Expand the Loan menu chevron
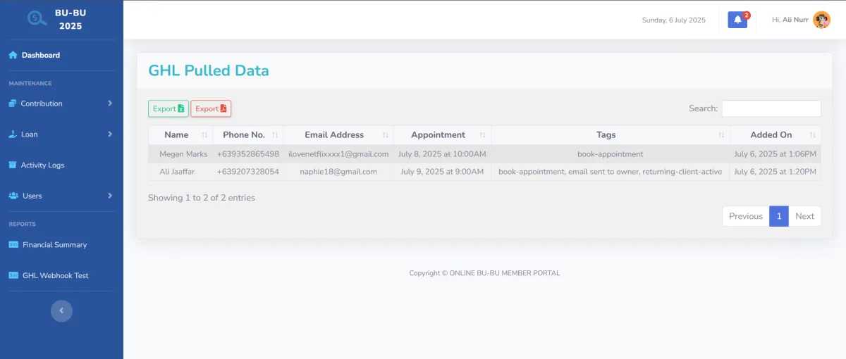The image size is (846, 359). click(x=110, y=134)
